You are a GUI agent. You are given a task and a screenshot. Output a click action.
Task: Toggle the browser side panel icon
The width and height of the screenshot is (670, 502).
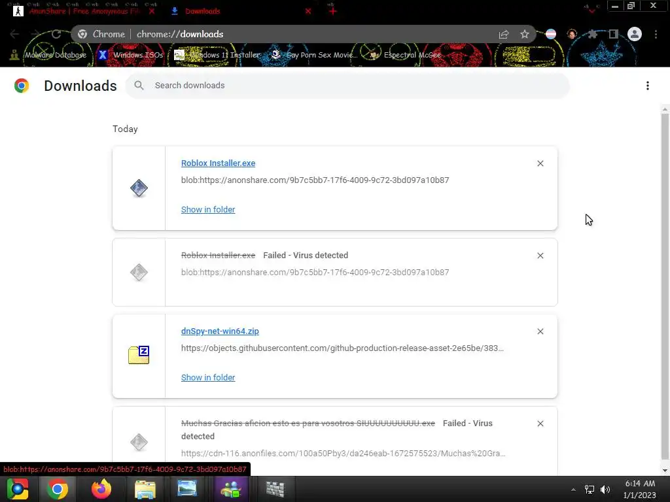pyautogui.click(x=614, y=34)
